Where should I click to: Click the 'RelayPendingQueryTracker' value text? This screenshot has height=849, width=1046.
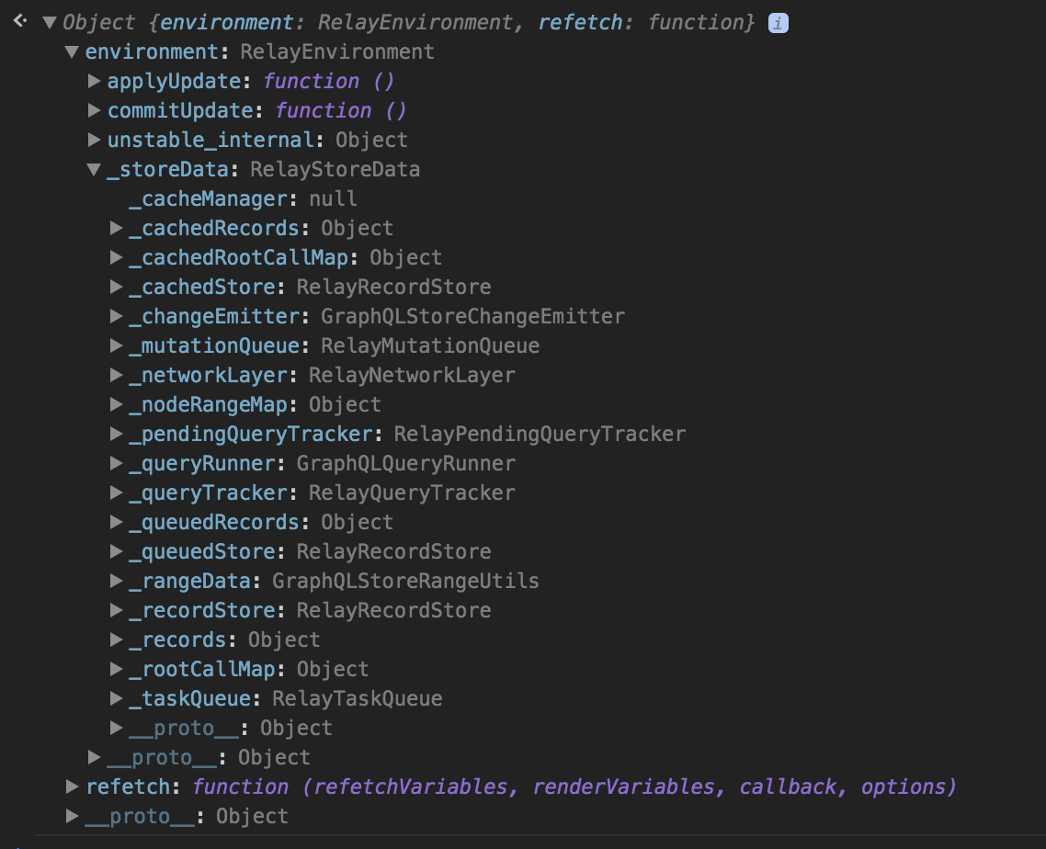coord(540,434)
